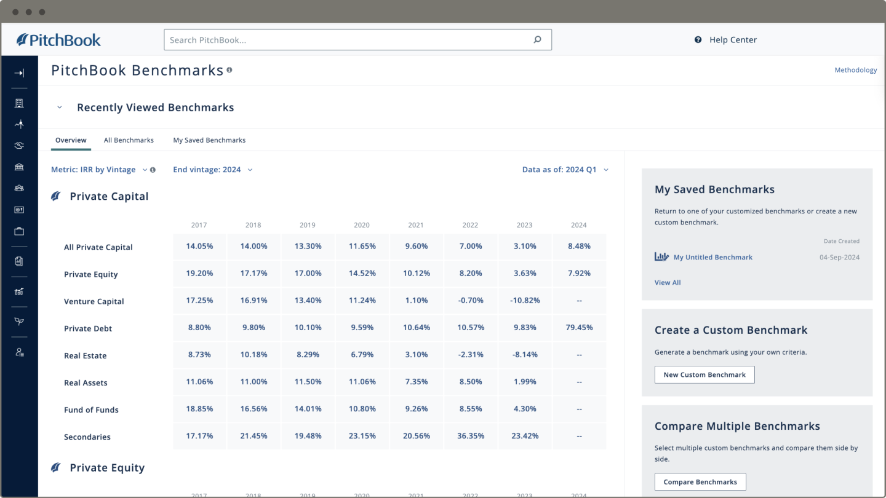Viewport: 886px width, 498px height.
Task: Click Private Capital table 2020 column header
Action: tap(362, 225)
